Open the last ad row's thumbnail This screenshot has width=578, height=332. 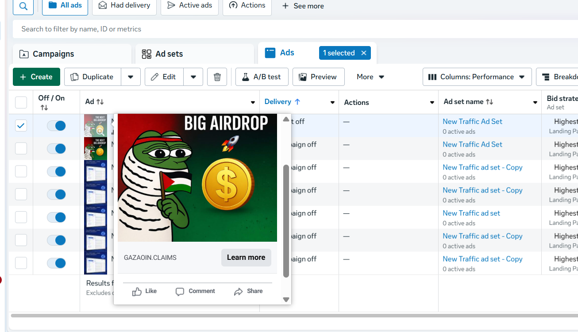[96, 263]
